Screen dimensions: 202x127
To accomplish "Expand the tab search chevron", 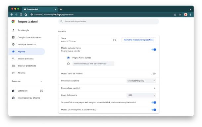I will 190,9.
